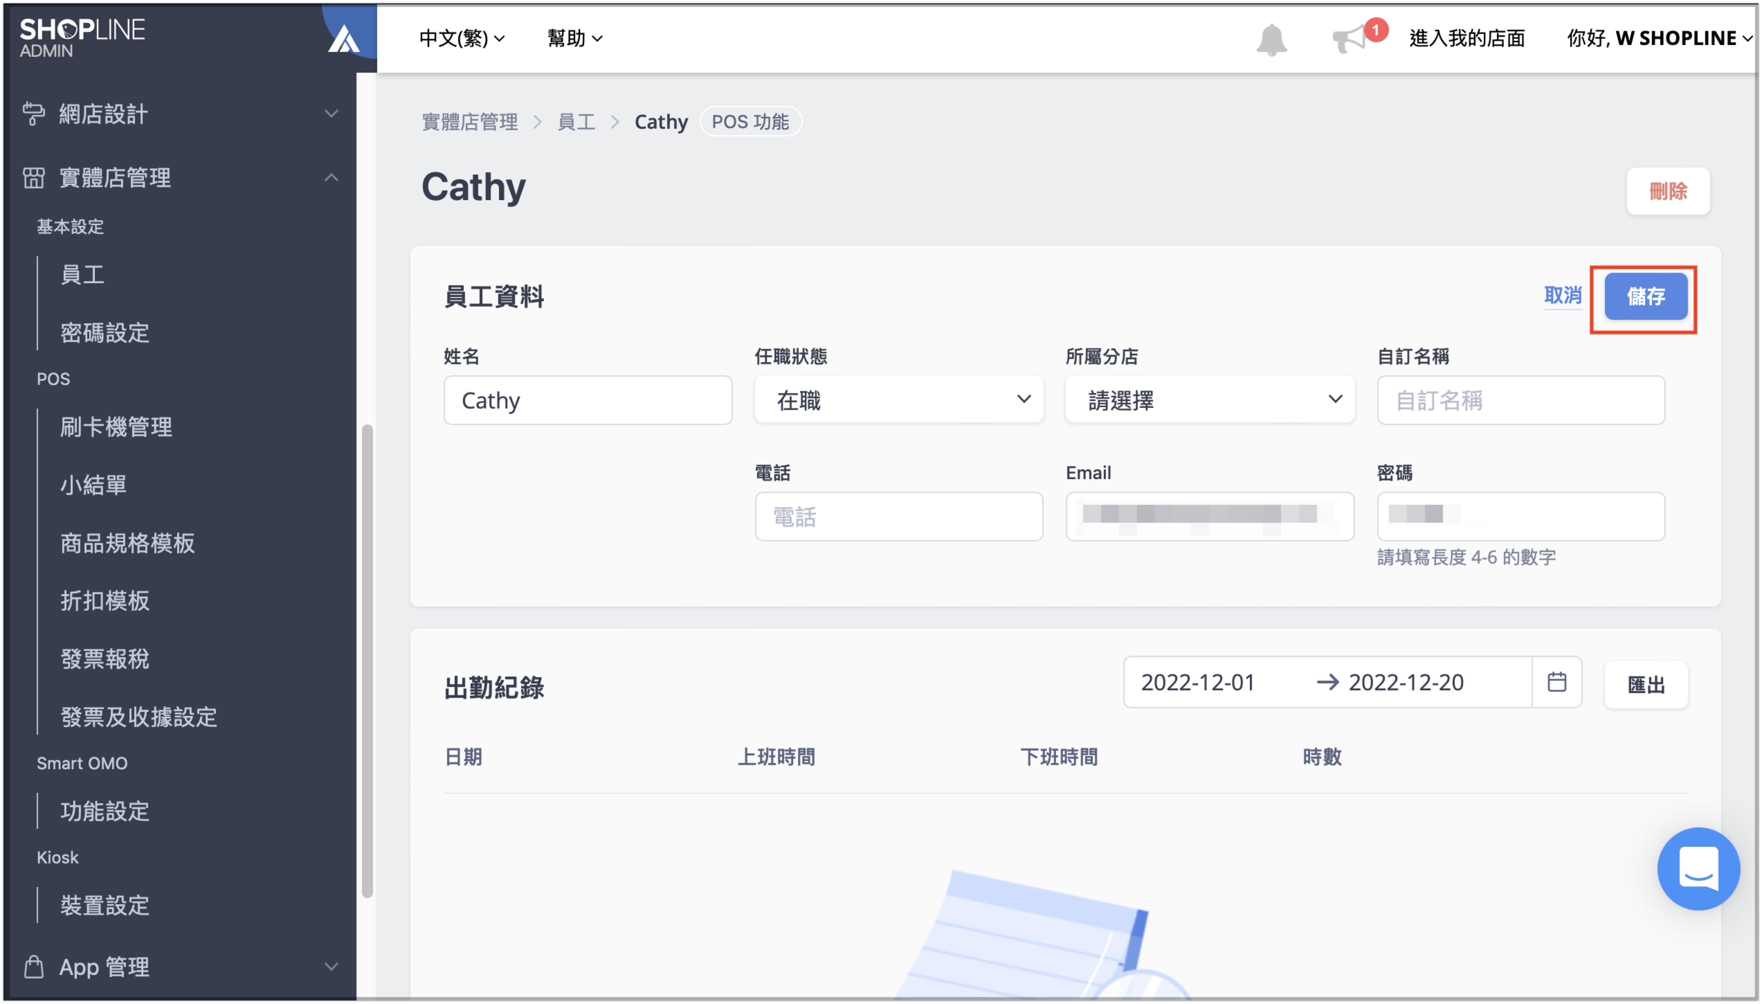This screenshot has height=1004, width=1762.
Task: Click the 日期 column header
Action: 463,756
